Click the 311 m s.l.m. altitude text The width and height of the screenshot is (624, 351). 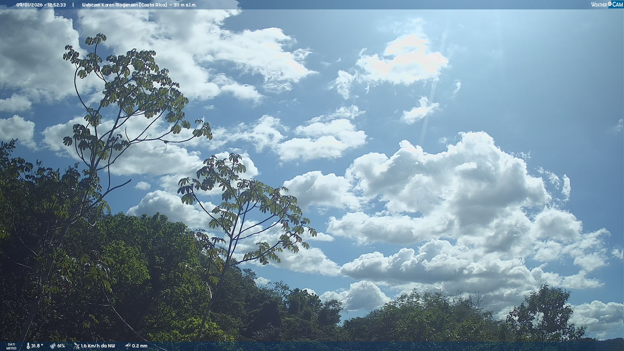[185, 5]
